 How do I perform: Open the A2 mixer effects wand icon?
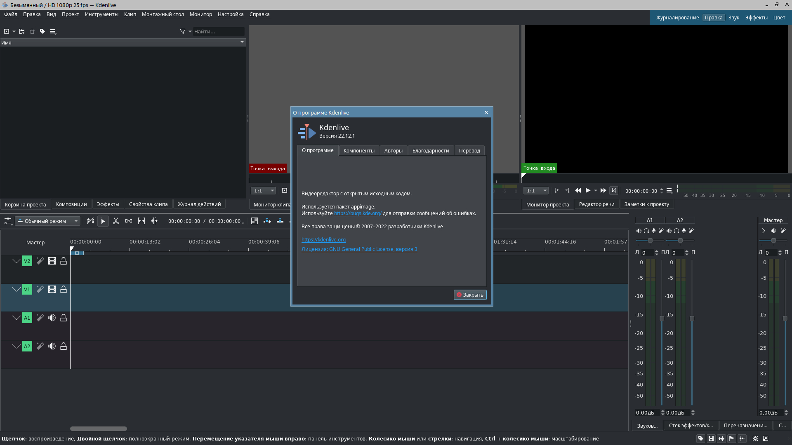(691, 231)
